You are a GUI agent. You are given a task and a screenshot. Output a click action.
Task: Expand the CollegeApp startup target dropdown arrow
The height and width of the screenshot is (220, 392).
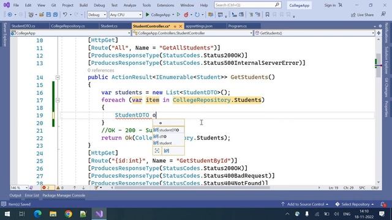pos(173,15)
